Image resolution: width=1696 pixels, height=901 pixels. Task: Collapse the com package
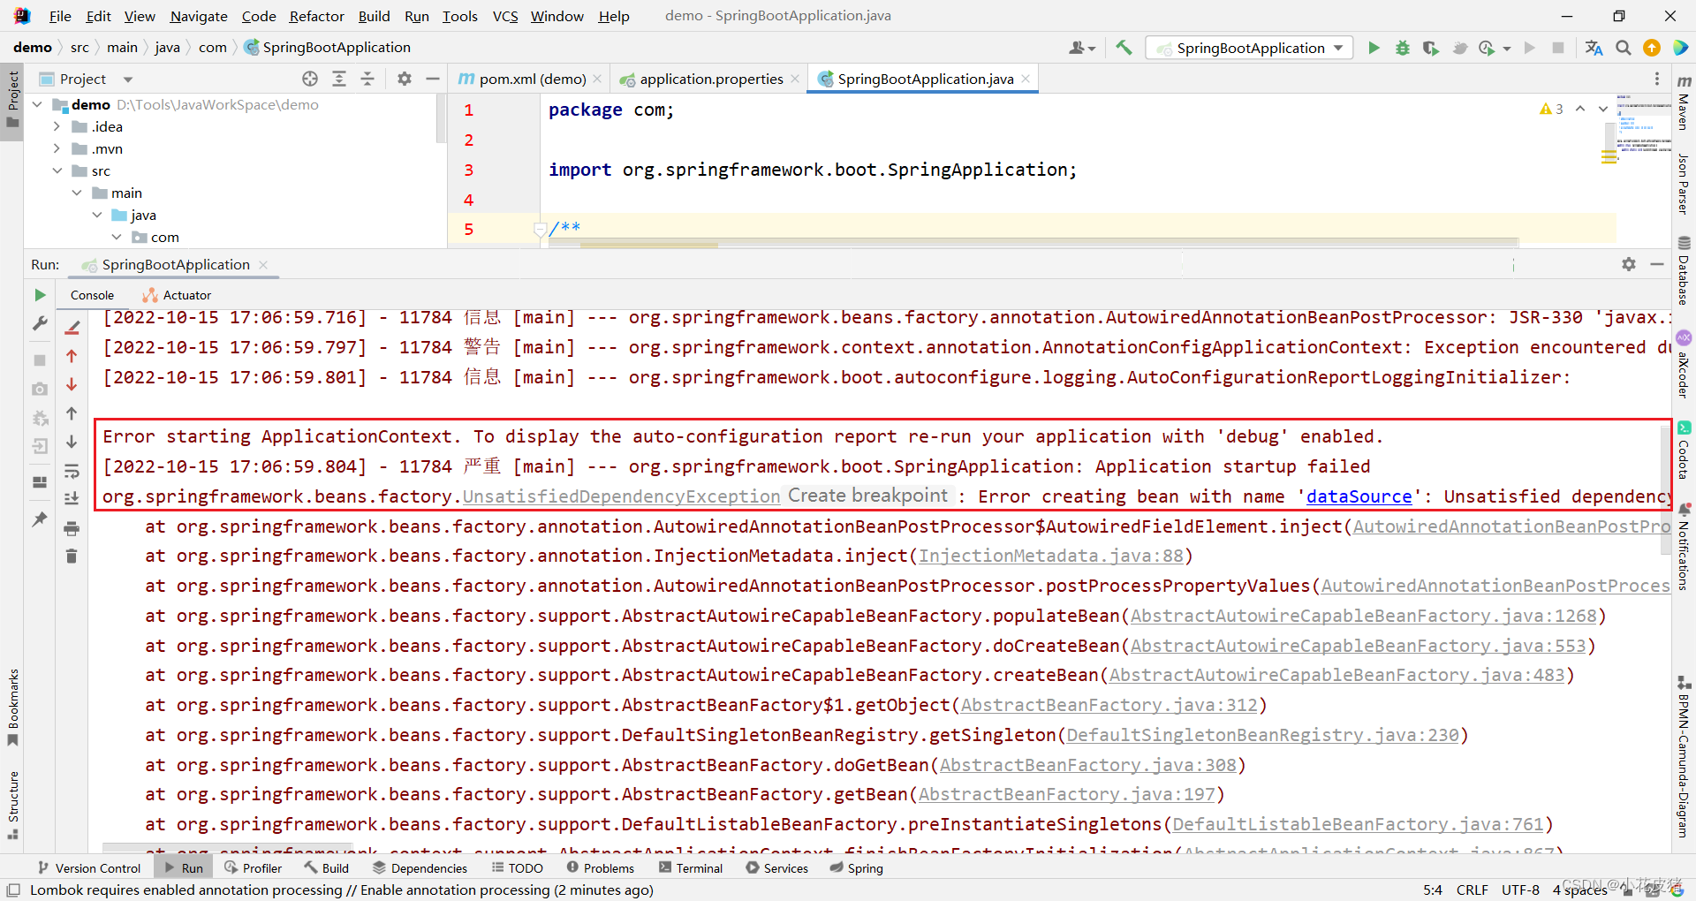point(117,237)
